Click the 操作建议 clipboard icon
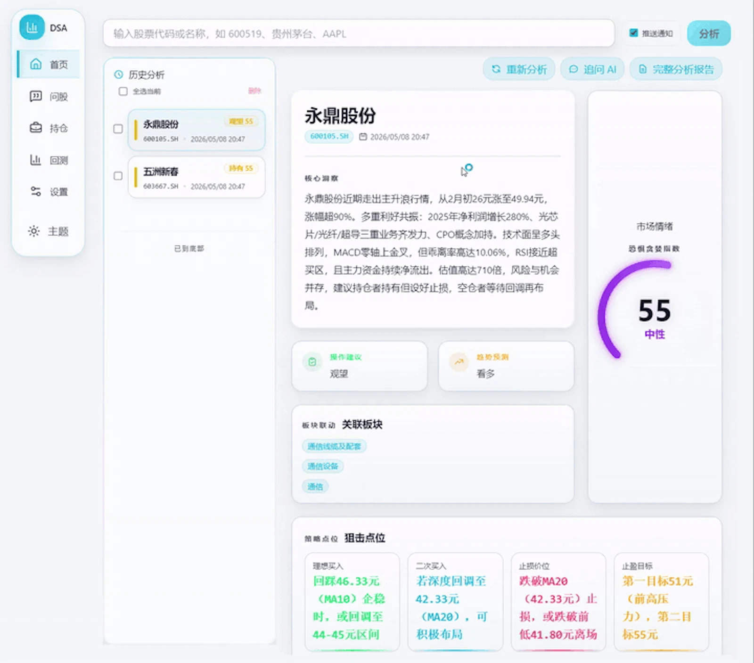The height and width of the screenshot is (663, 754). click(x=312, y=362)
